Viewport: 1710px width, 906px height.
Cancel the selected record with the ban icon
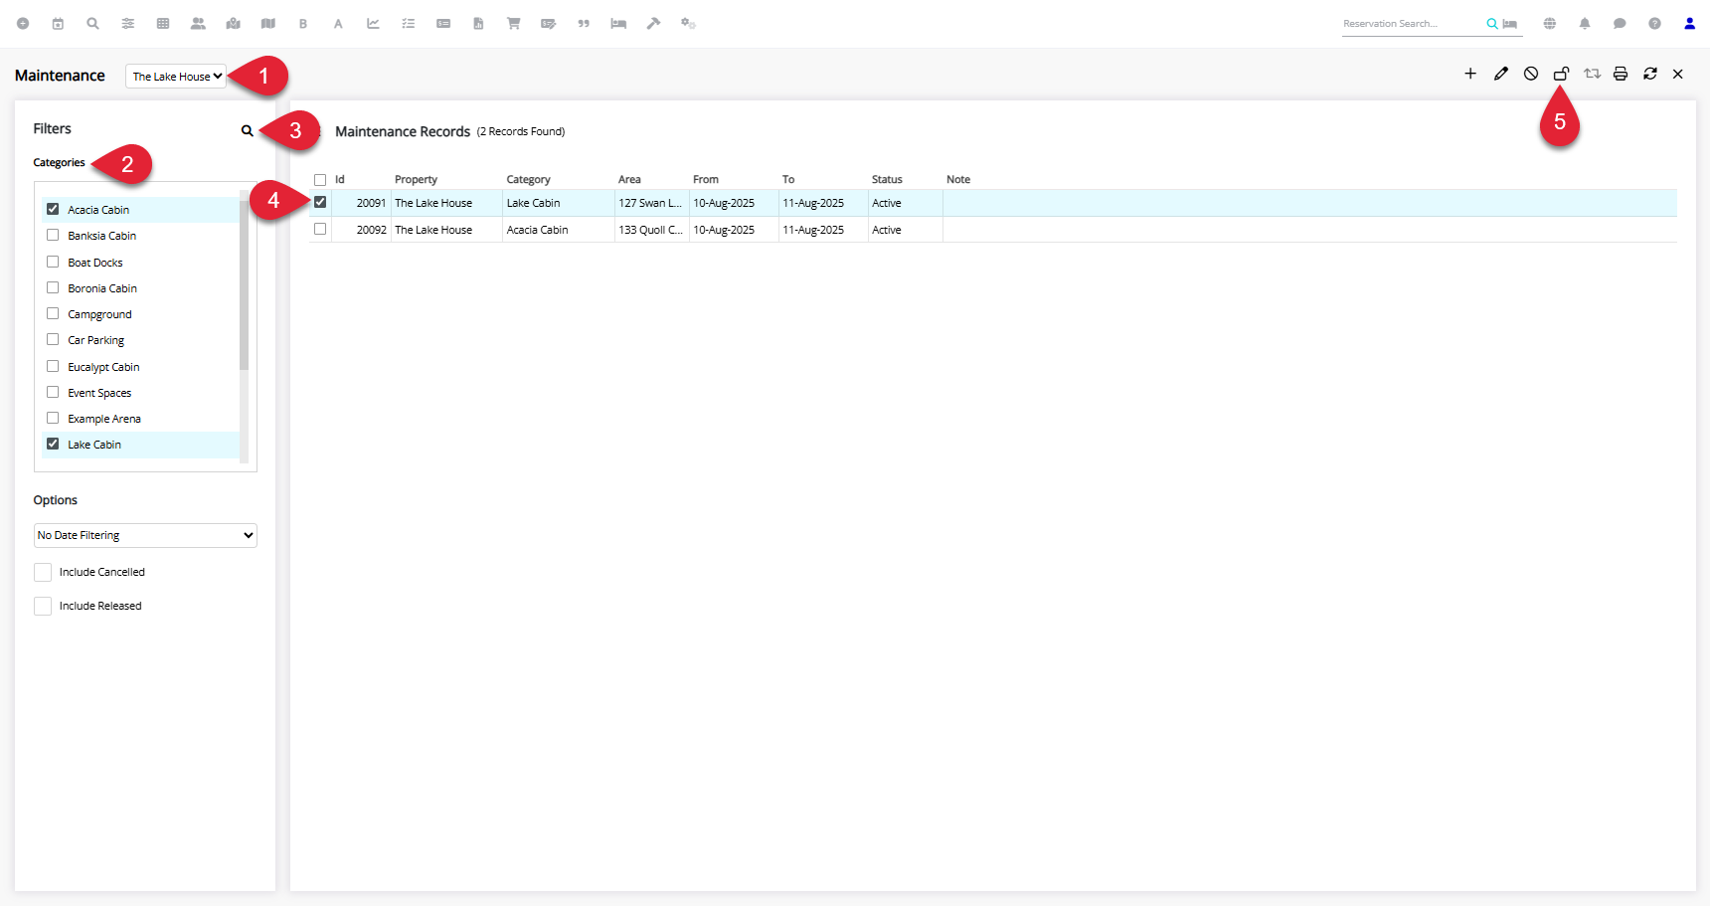point(1531,74)
